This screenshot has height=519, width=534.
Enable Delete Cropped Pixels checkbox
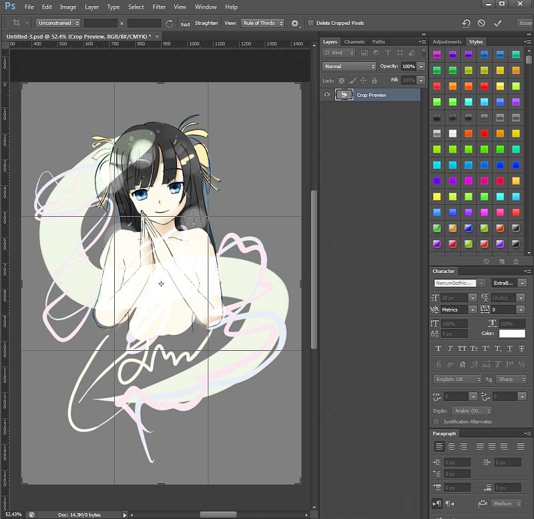pyautogui.click(x=310, y=23)
